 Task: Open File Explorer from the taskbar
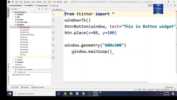click(71, 94)
